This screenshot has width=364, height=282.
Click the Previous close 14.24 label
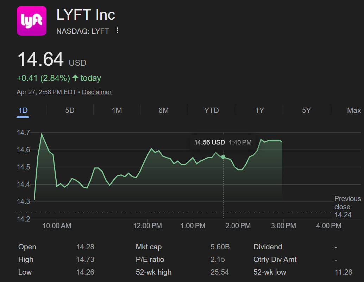(x=347, y=207)
